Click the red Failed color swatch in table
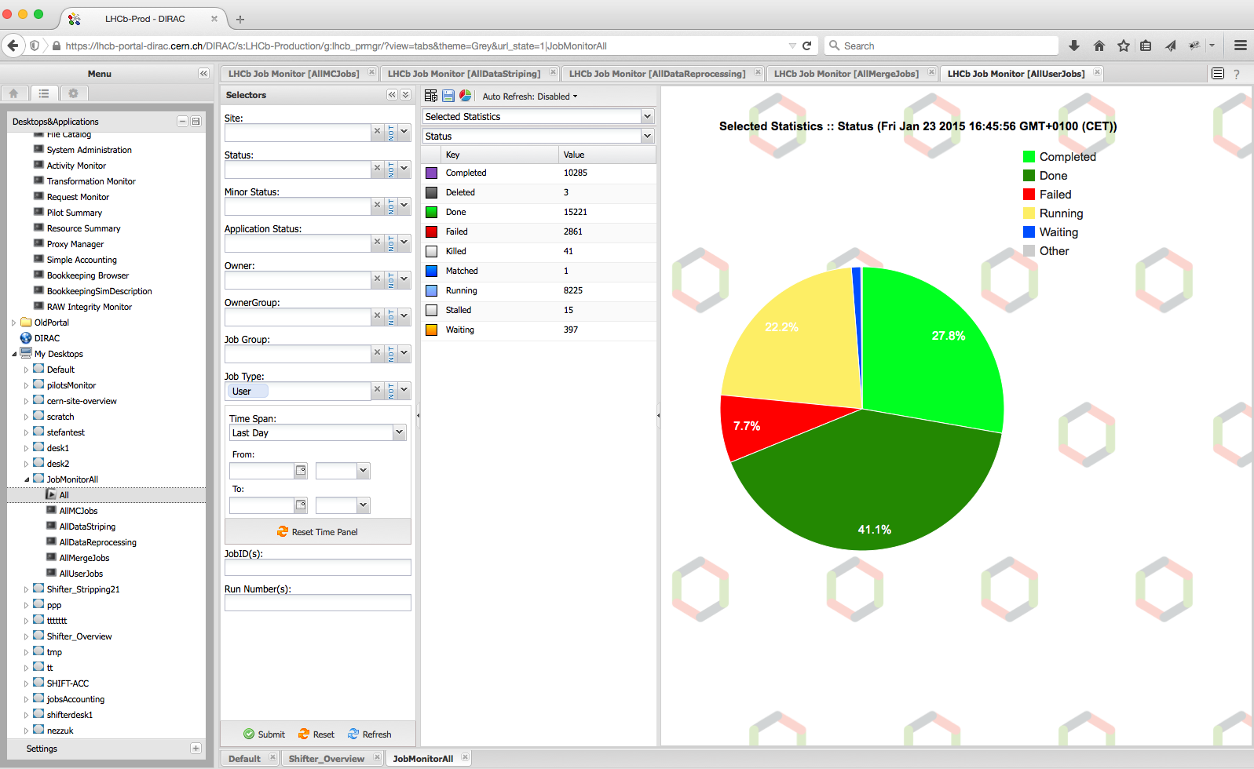 (431, 231)
